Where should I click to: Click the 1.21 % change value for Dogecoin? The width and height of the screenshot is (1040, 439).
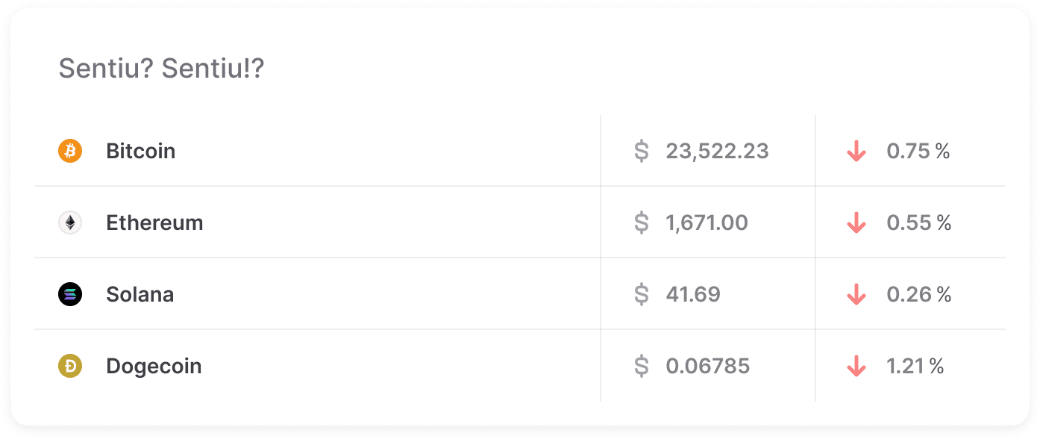point(915,366)
